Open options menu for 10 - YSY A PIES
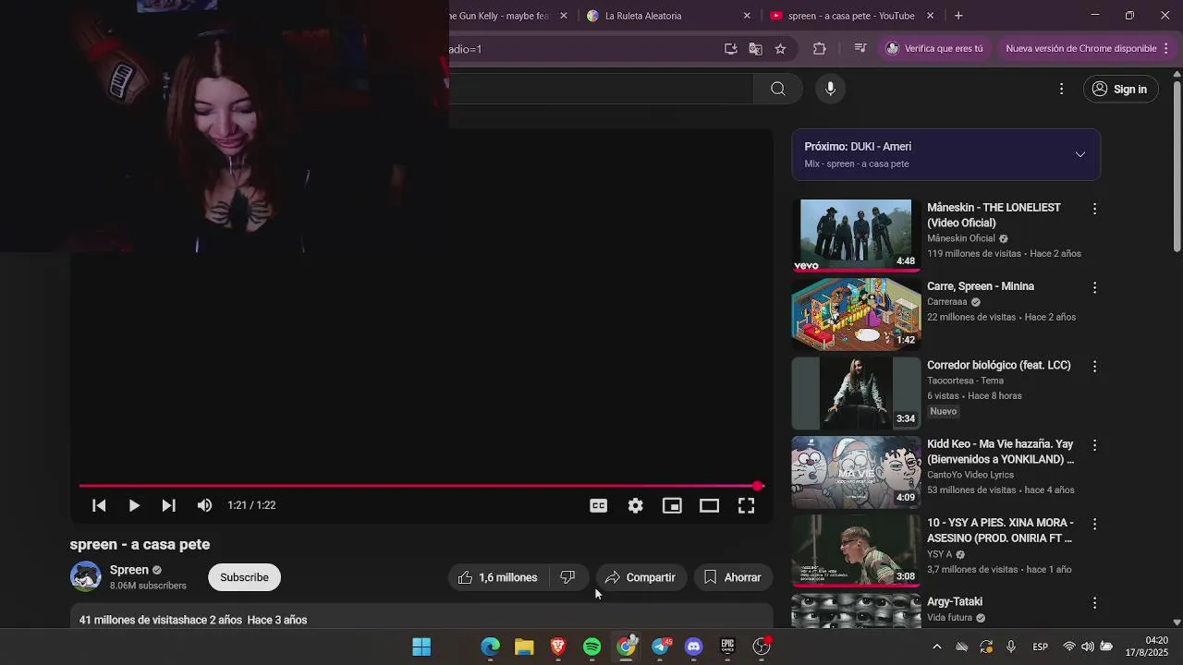Image resolution: width=1183 pixels, height=665 pixels. click(1094, 524)
